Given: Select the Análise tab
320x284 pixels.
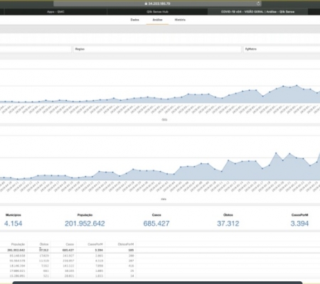Looking at the screenshot, I should coord(157,20).
